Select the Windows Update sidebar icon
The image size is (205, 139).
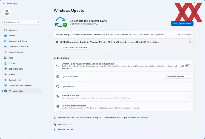click(x=5, y=91)
